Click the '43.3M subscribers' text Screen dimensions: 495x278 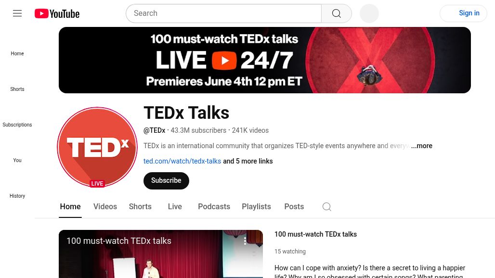click(198, 130)
